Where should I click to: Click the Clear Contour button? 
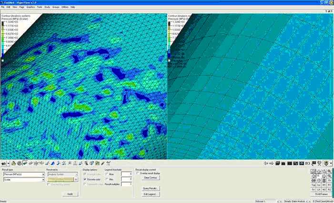pos(151,178)
